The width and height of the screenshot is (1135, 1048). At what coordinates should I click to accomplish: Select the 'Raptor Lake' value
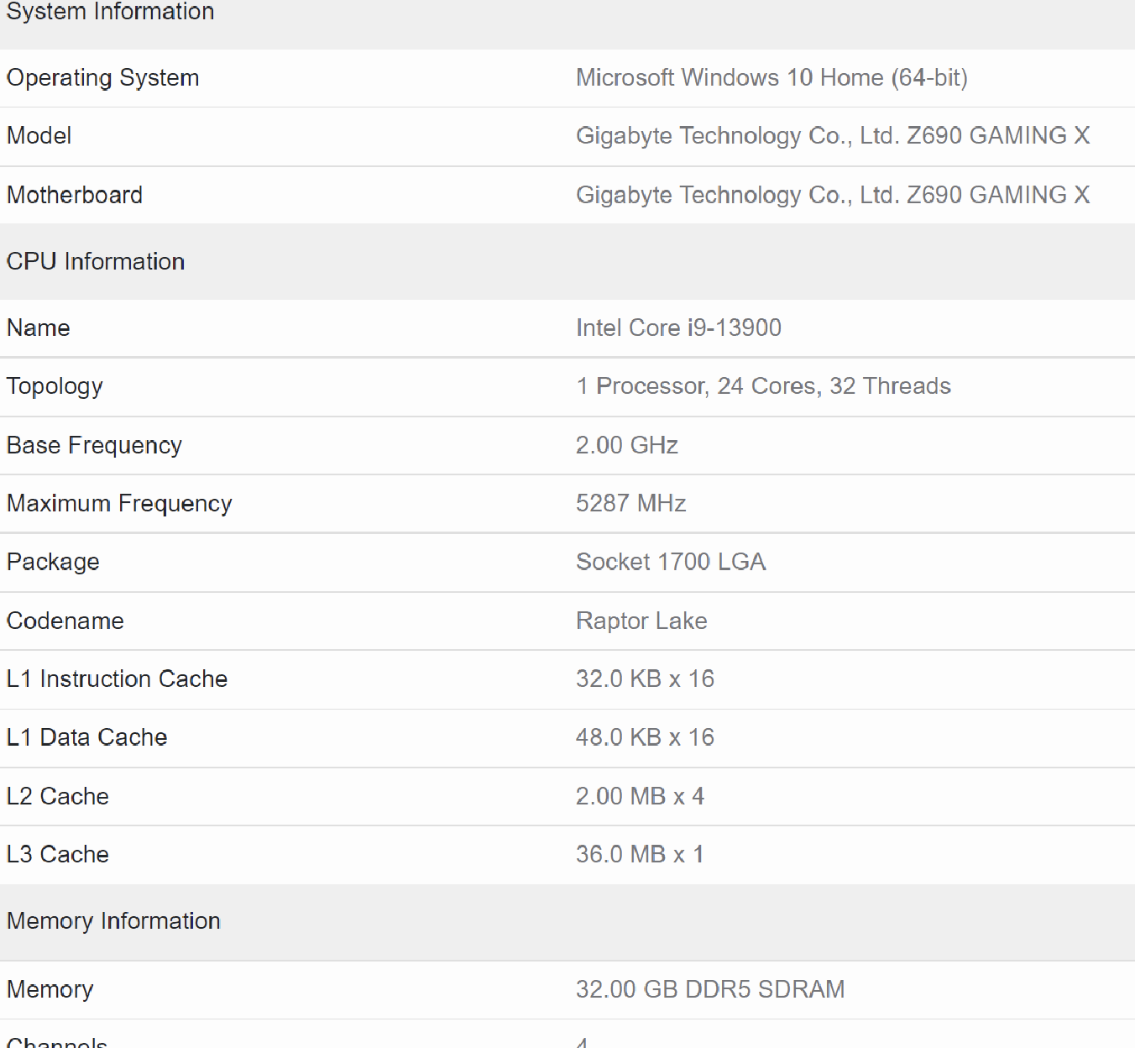point(641,621)
